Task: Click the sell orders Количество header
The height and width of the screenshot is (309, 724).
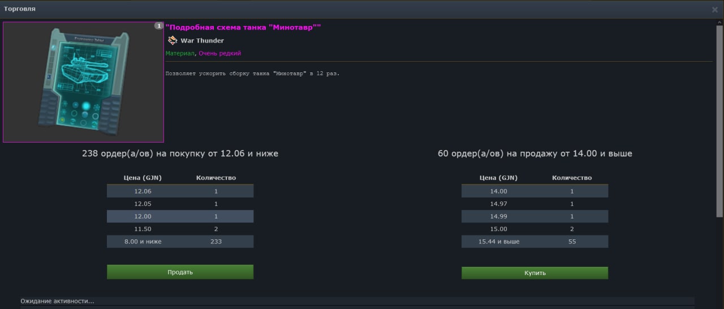Action: (572, 178)
